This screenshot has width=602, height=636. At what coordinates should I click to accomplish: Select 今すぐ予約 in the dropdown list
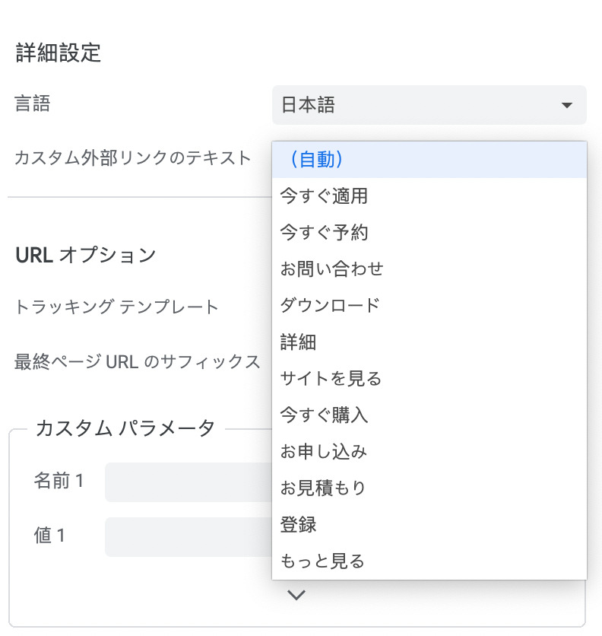point(429,233)
